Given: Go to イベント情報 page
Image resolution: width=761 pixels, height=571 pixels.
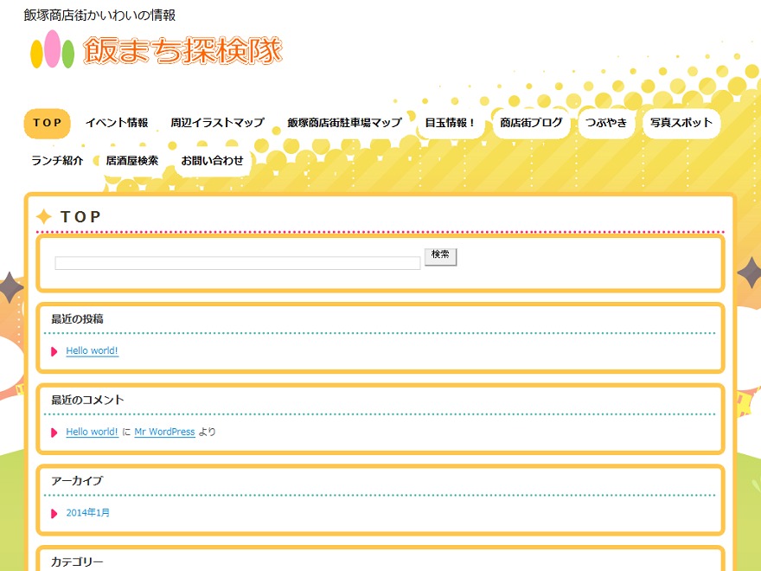Looking at the screenshot, I should [x=117, y=123].
